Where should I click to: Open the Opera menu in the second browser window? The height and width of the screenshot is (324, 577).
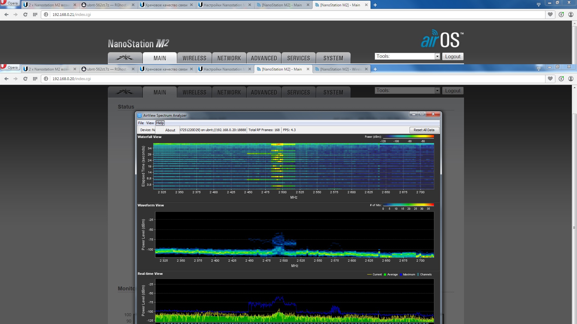(x=10, y=67)
